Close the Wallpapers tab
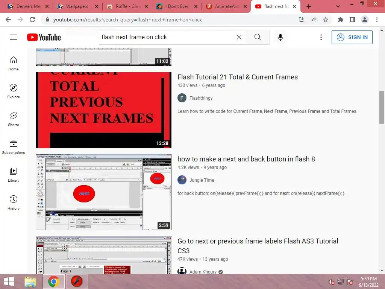 [x=97, y=6]
